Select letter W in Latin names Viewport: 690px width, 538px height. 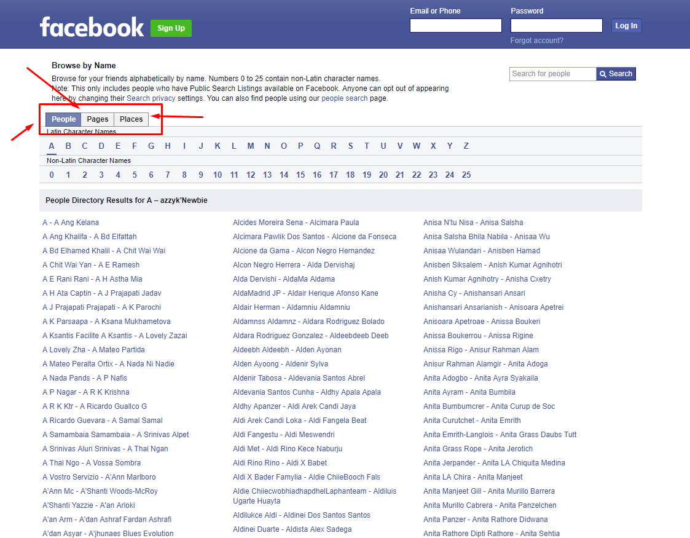click(x=417, y=146)
